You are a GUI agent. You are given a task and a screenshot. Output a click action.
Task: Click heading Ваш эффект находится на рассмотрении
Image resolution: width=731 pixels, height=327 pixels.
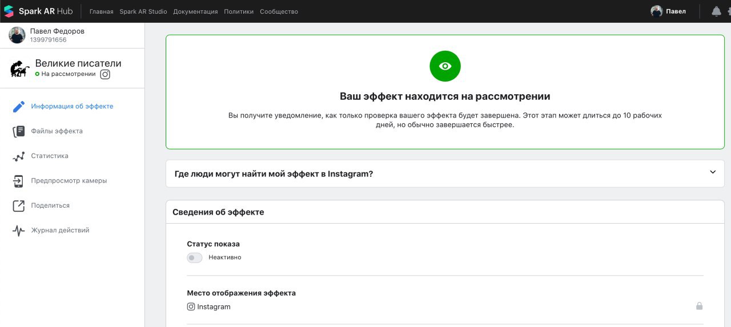click(x=445, y=96)
